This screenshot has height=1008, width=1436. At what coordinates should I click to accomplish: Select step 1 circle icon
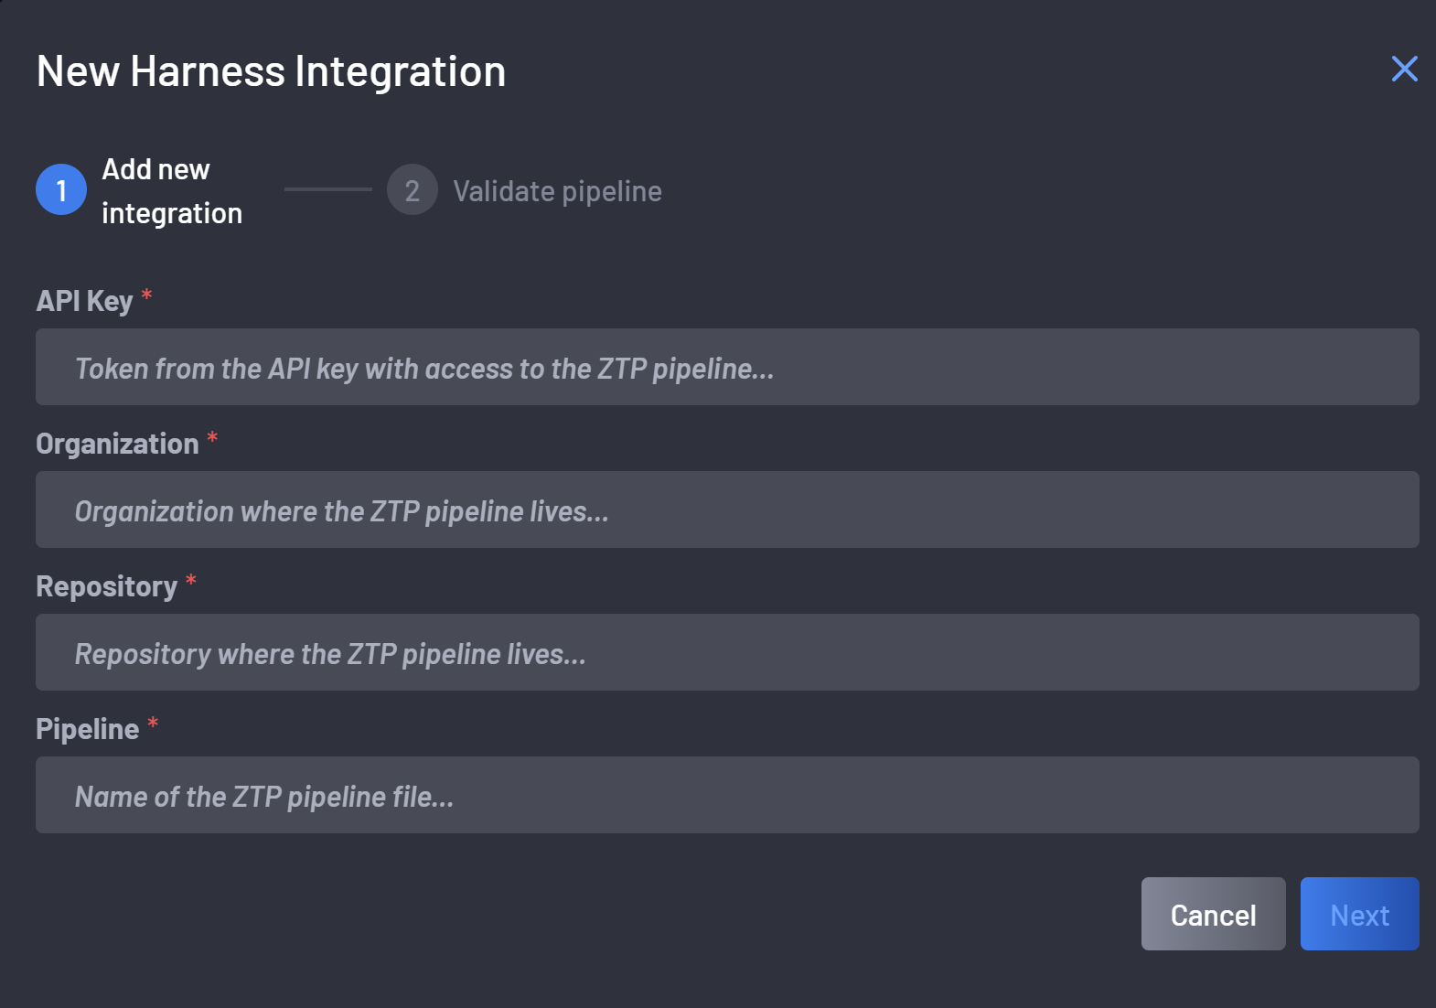(x=61, y=189)
